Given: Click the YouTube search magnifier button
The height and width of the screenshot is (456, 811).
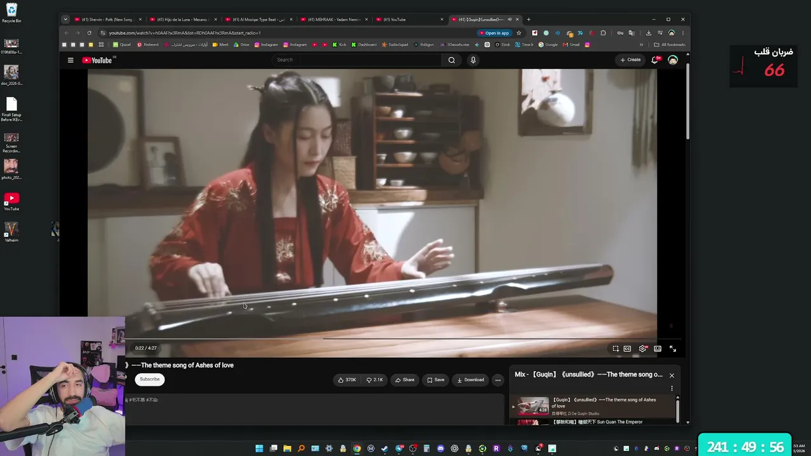Looking at the screenshot, I should [x=452, y=60].
